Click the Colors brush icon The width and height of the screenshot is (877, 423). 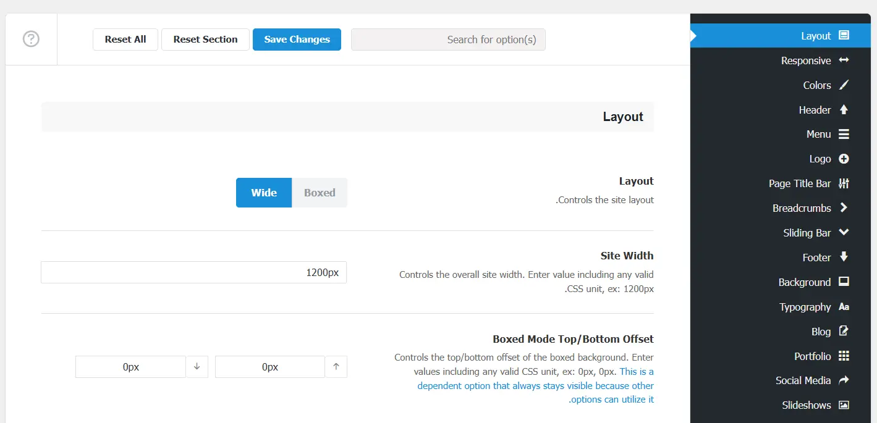844,85
